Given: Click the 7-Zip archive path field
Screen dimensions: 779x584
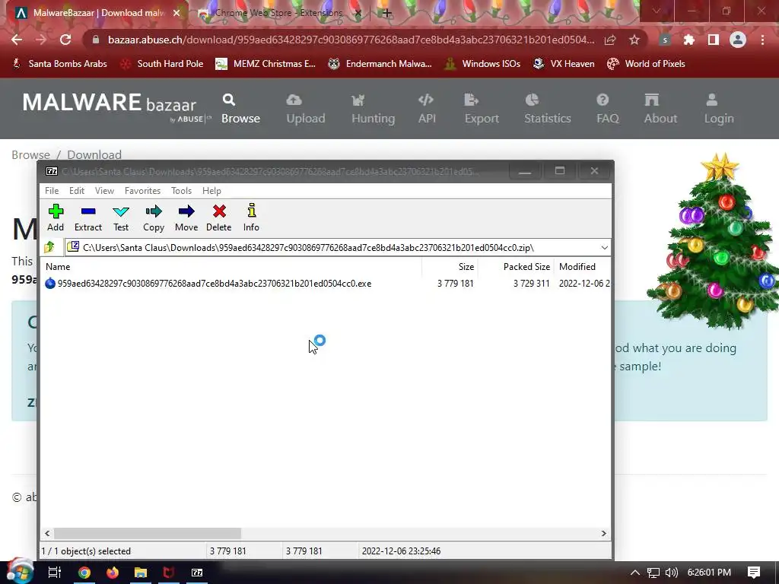Looking at the screenshot, I should [x=332, y=247].
